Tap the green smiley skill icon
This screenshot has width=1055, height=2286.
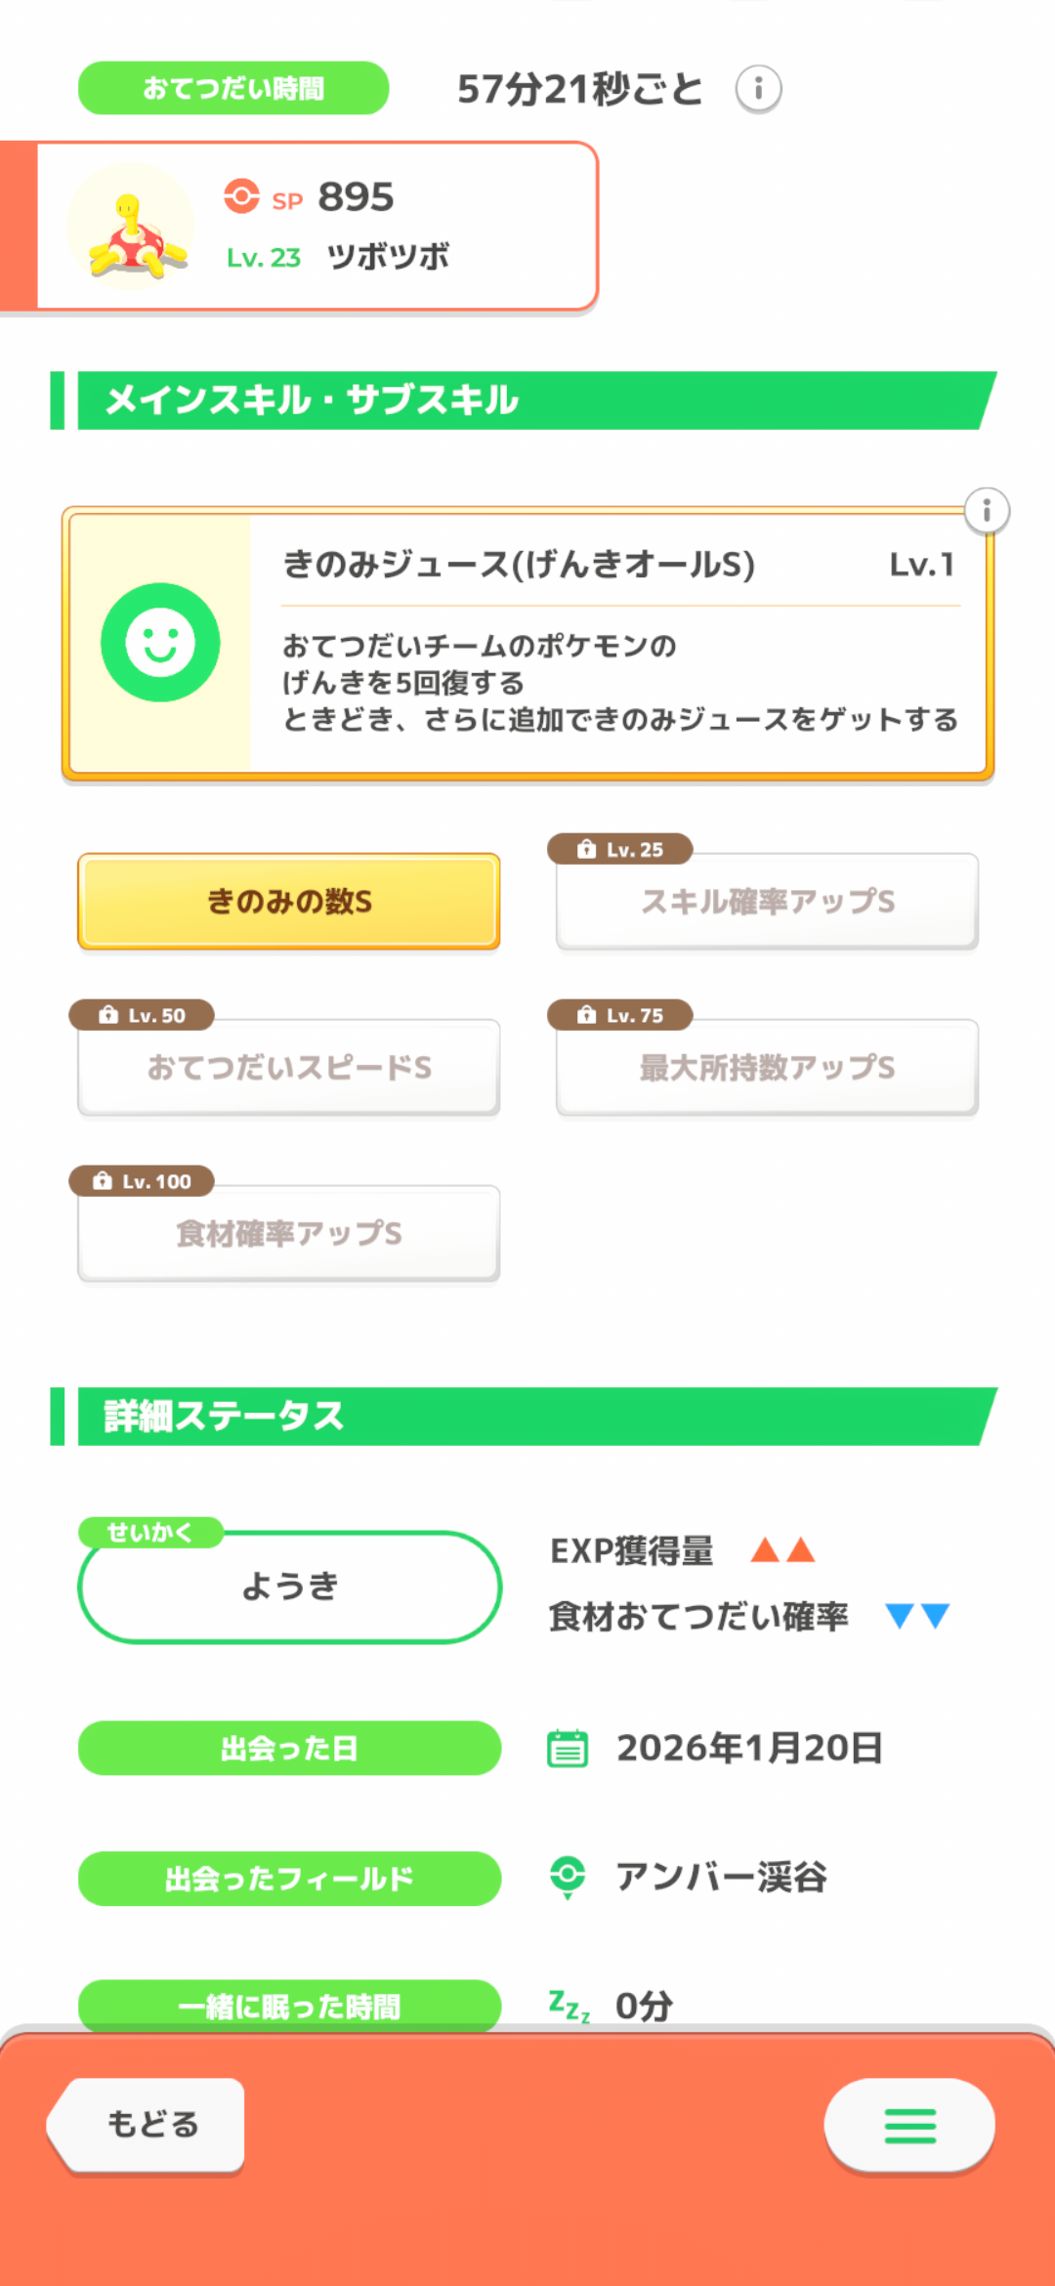coord(160,643)
